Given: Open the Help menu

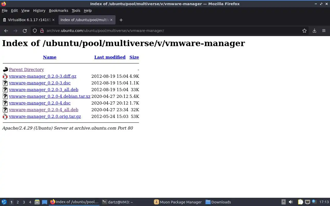Looking at the screenshot, I should pyautogui.click(x=88, y=11).
